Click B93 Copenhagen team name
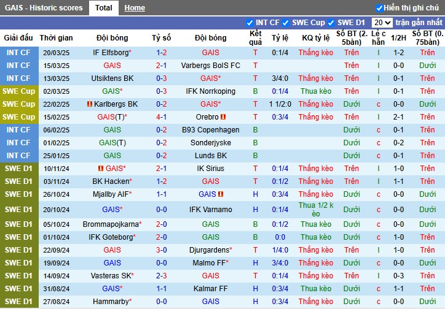This screenshot has height=309, width=445. [x=211, y=130]
